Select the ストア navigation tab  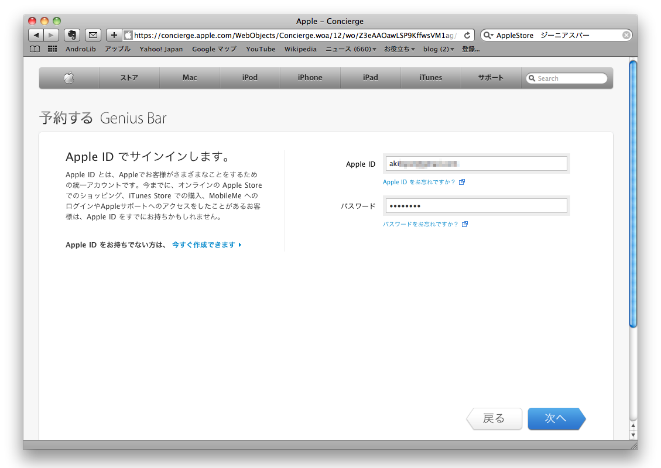pyautogui.click(x=129, y=77)
